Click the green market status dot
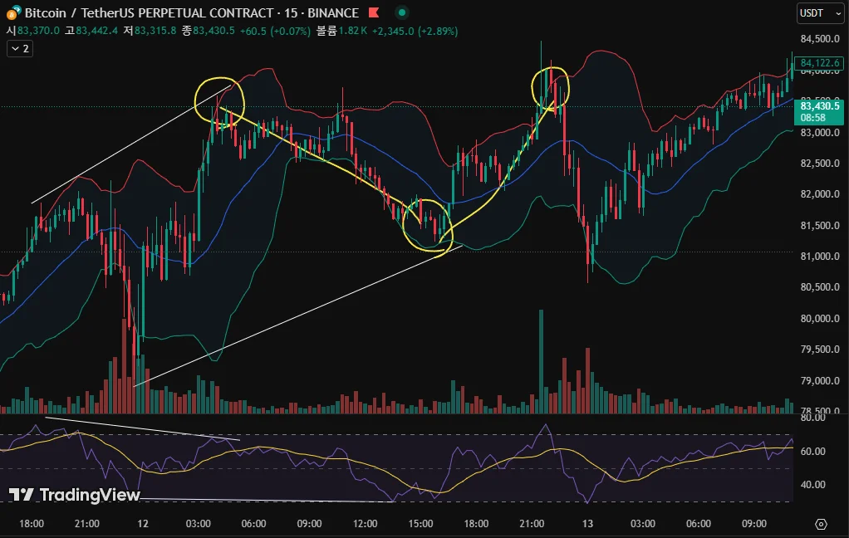The width and height of the screenshot is (849, 538). (x=402, y=12)
